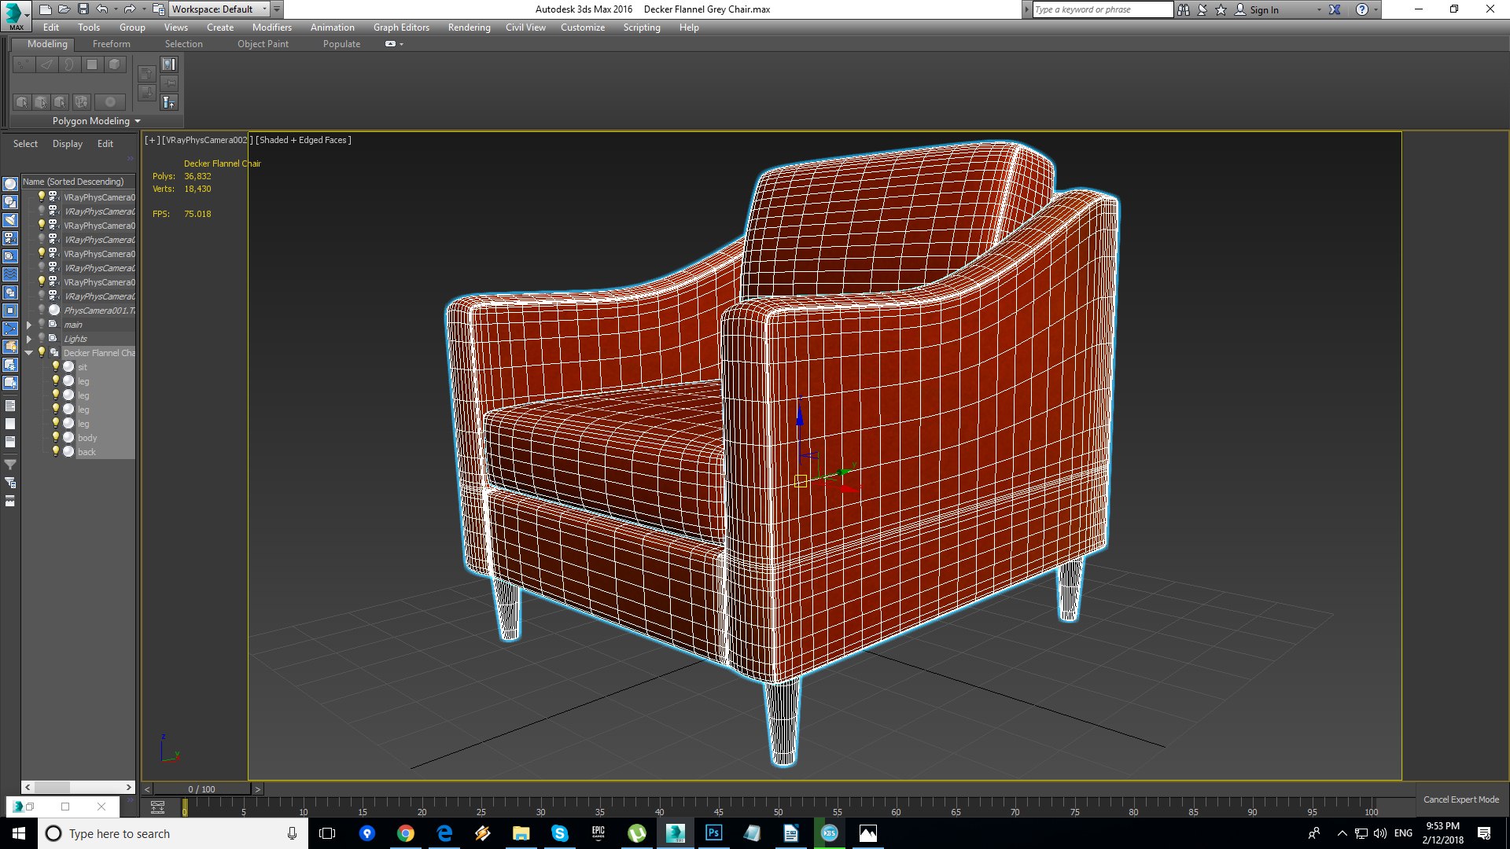This screenshot has height=849, width=1510.
Task: Open the Workspace: Default dropdown
Action: 219,9
